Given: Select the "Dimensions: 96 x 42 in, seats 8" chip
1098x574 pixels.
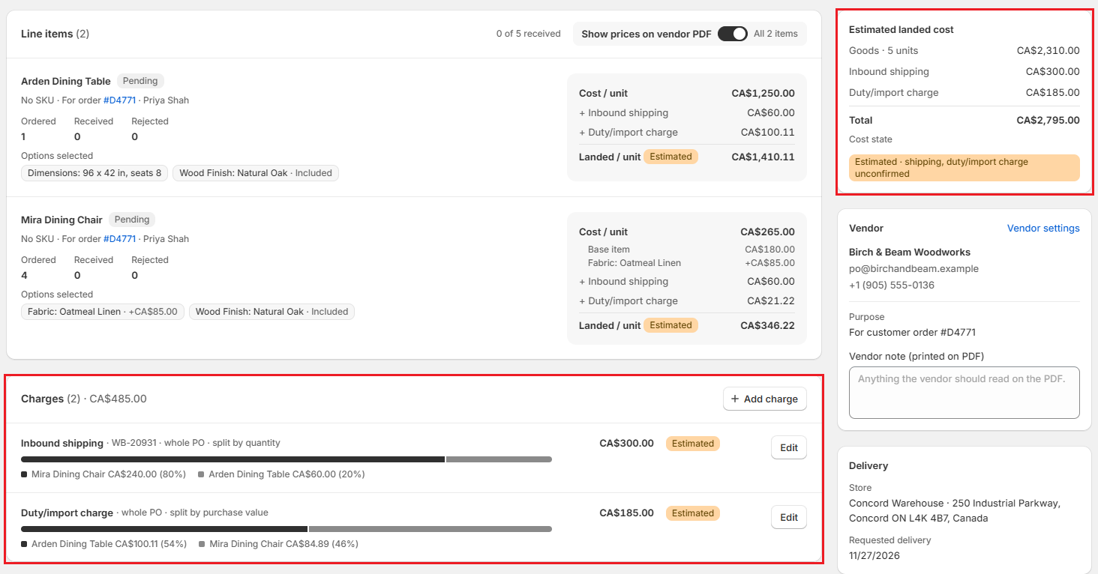Looking at the screenshot, I should (x=94, y=173).
